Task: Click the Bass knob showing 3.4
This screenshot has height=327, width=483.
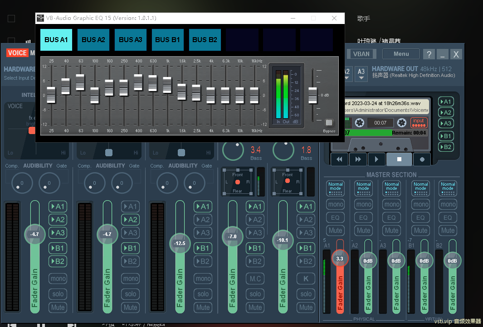Action: [x=233, y=150]
